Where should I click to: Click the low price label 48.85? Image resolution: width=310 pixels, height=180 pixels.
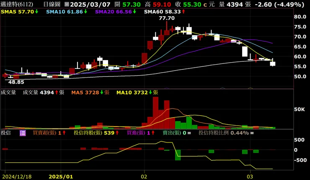pyautogui.click(x=16, y=82)
